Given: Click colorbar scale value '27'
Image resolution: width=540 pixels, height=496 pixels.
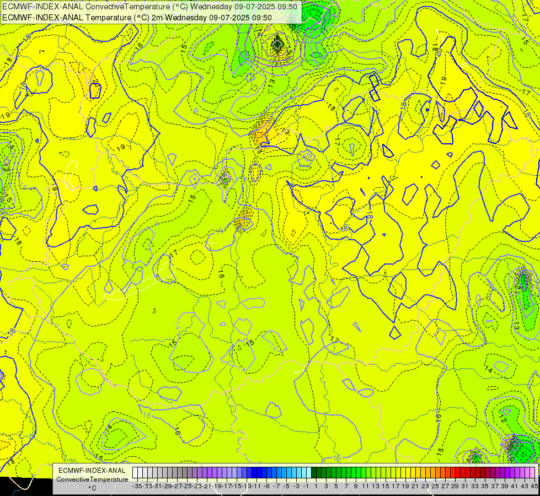Looking at the screenshot, I should coord(445,486).
